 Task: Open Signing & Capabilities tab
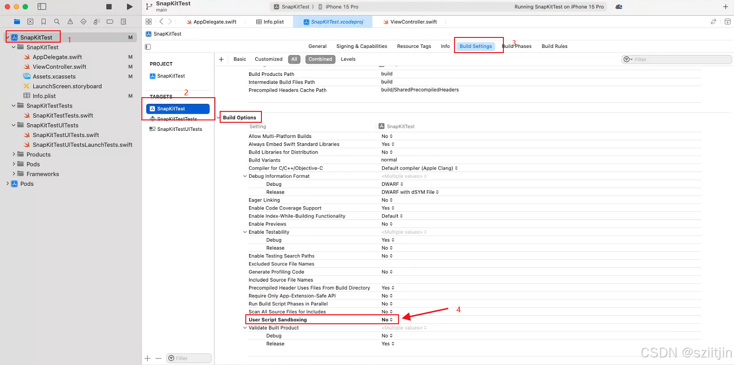click(x=362, y=46)
